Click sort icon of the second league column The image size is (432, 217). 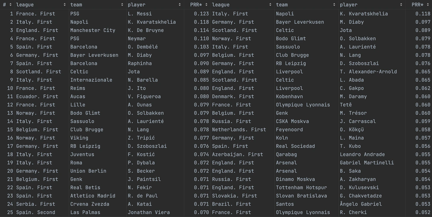pos(270,5)
